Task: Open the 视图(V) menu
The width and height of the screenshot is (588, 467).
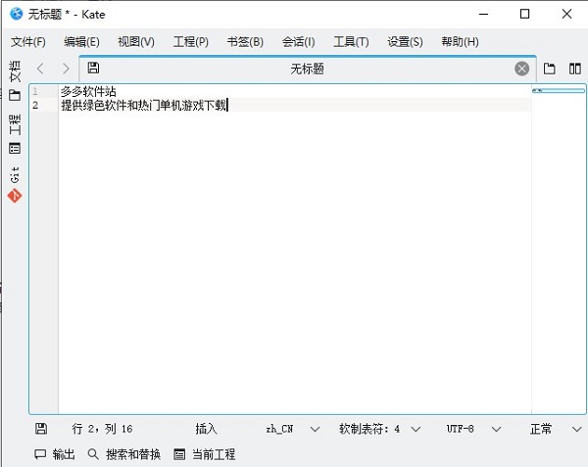Action: 136,41
